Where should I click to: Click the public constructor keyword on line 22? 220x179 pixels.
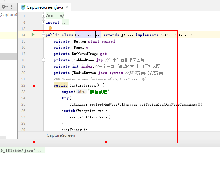coord(60,85)
